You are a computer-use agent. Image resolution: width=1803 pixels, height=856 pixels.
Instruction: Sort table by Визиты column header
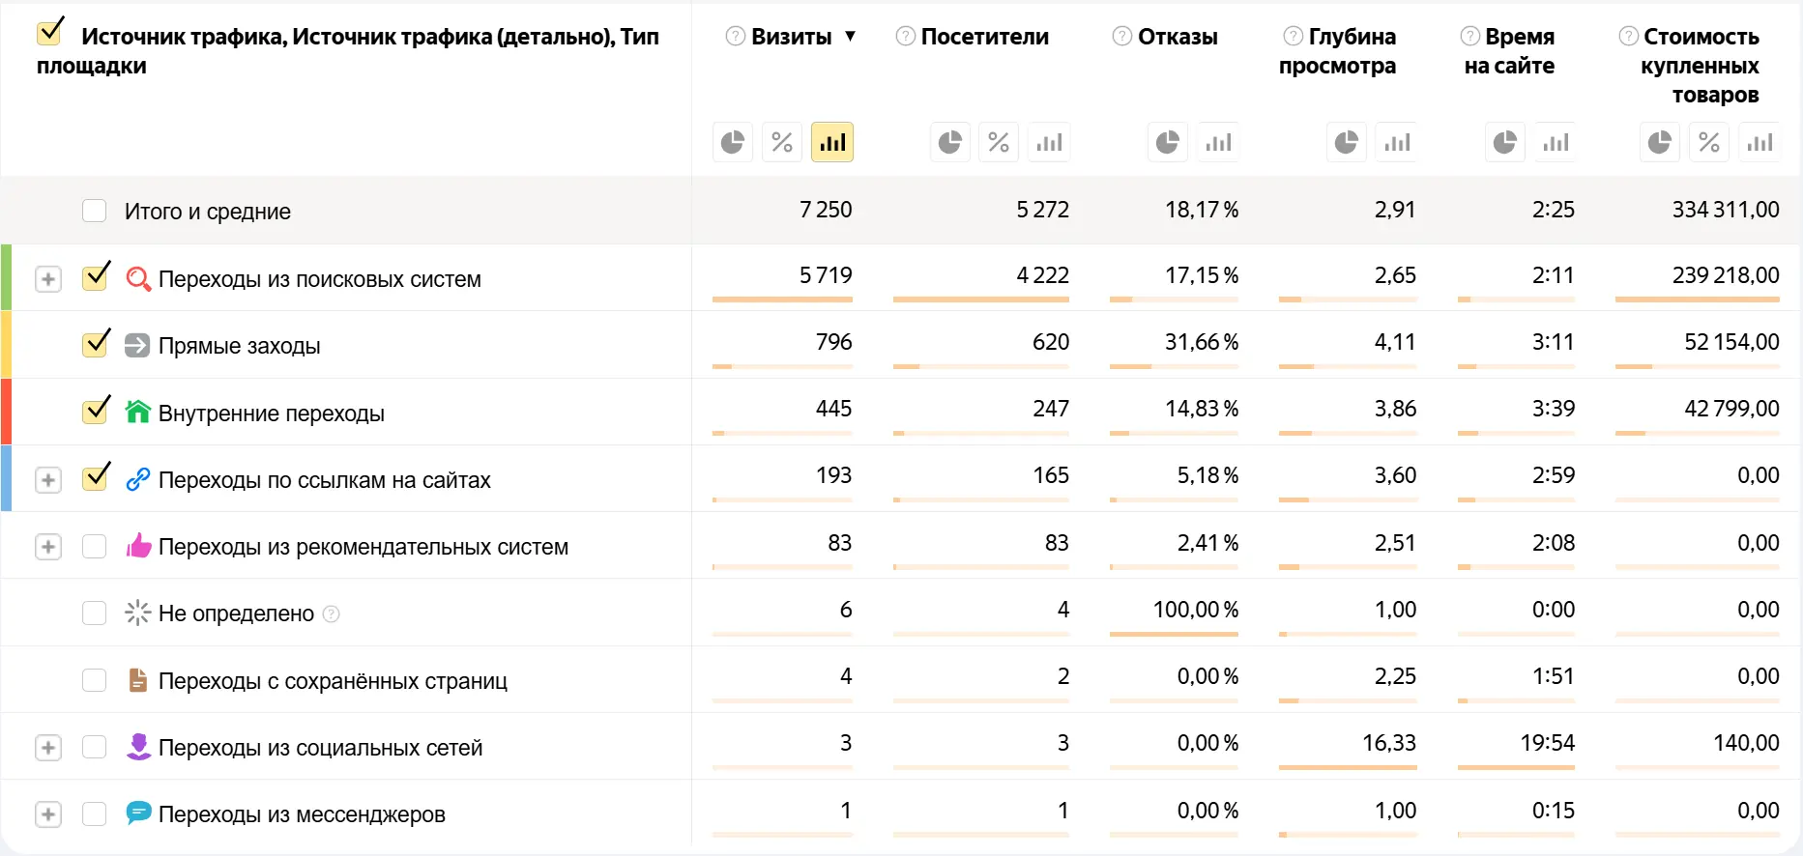(x=791, y=37)
